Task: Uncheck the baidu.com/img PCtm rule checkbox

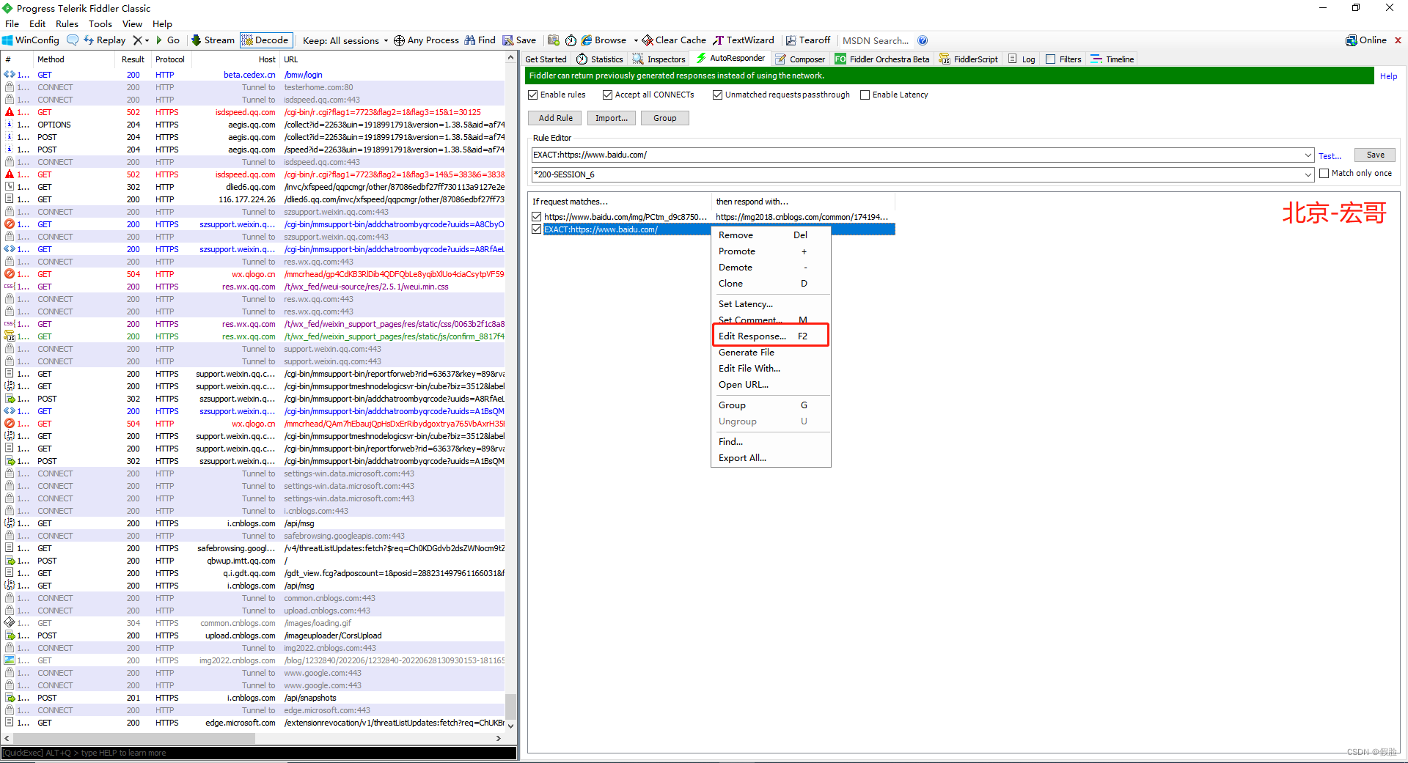Action: [537, 217]
